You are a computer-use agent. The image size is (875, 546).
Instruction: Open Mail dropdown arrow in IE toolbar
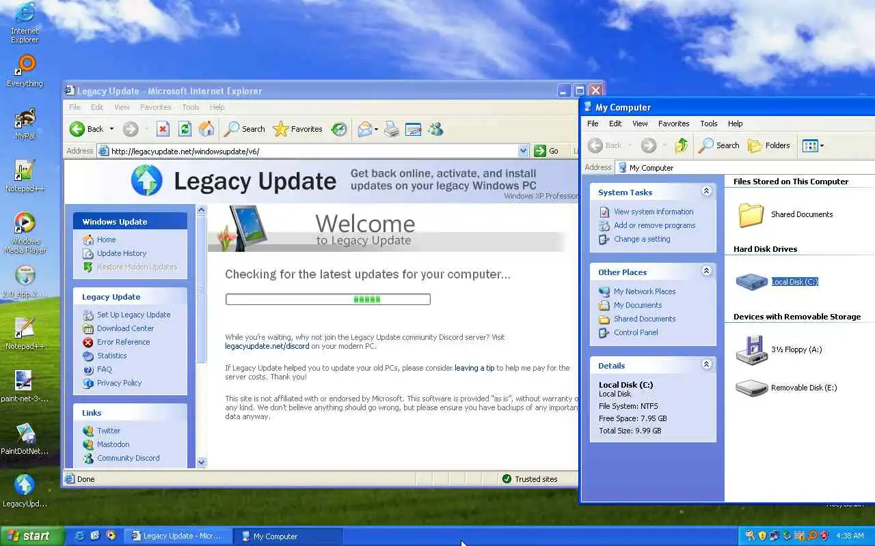click(376, 129)
